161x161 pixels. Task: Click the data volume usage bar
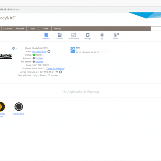tap(92, 50)
